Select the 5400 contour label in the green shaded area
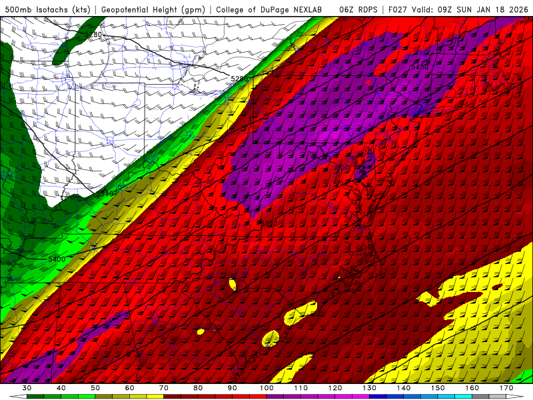 [x=57, y=259]
